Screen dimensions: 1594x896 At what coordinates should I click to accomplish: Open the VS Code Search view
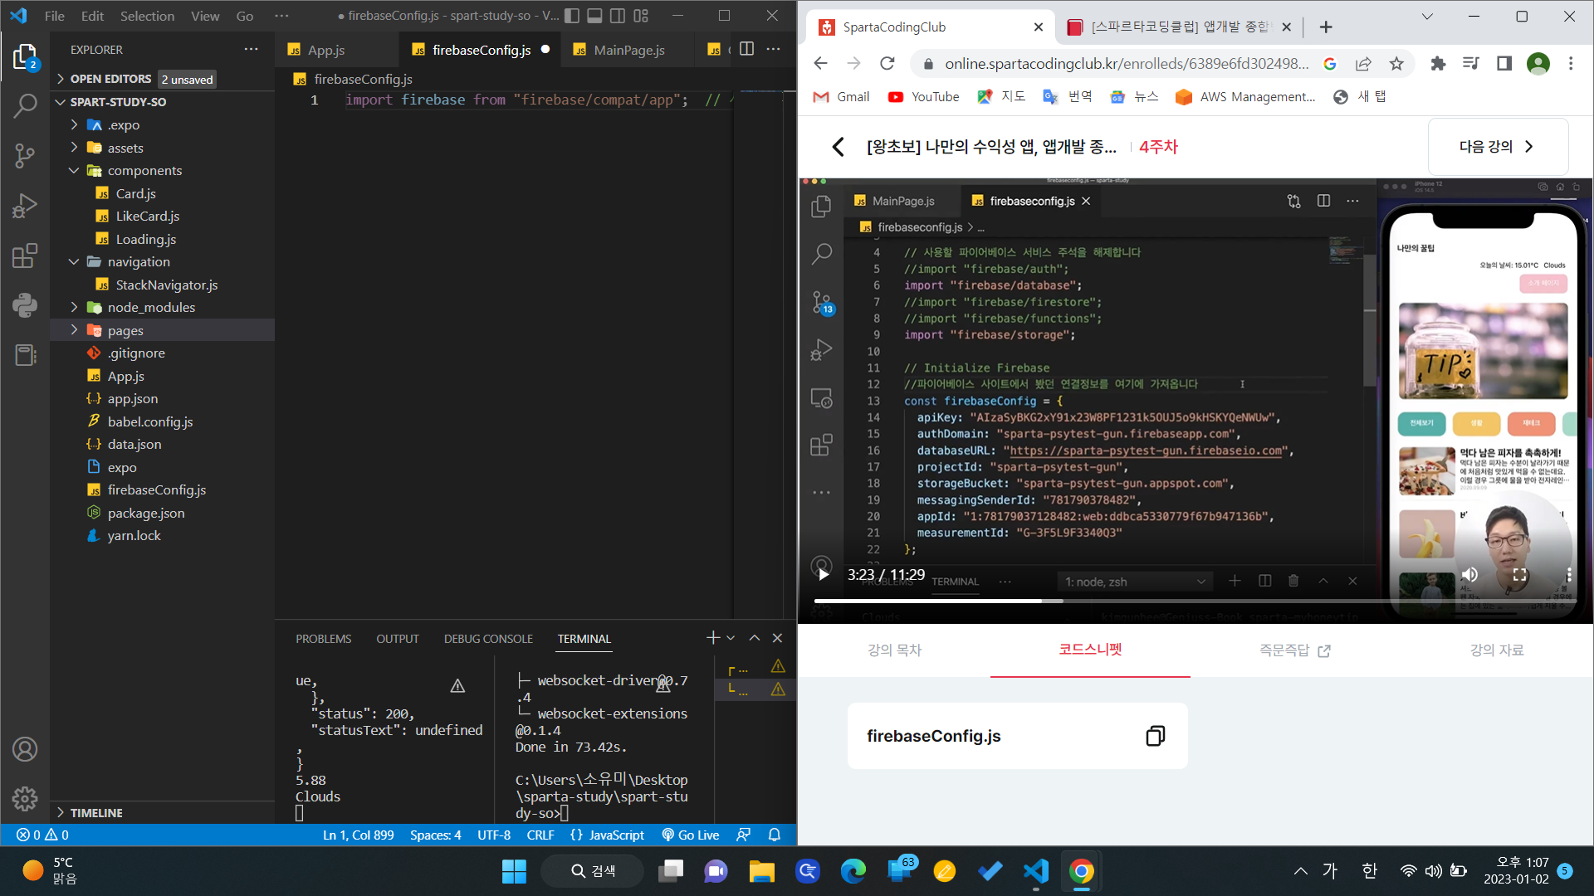pos(25,106)
